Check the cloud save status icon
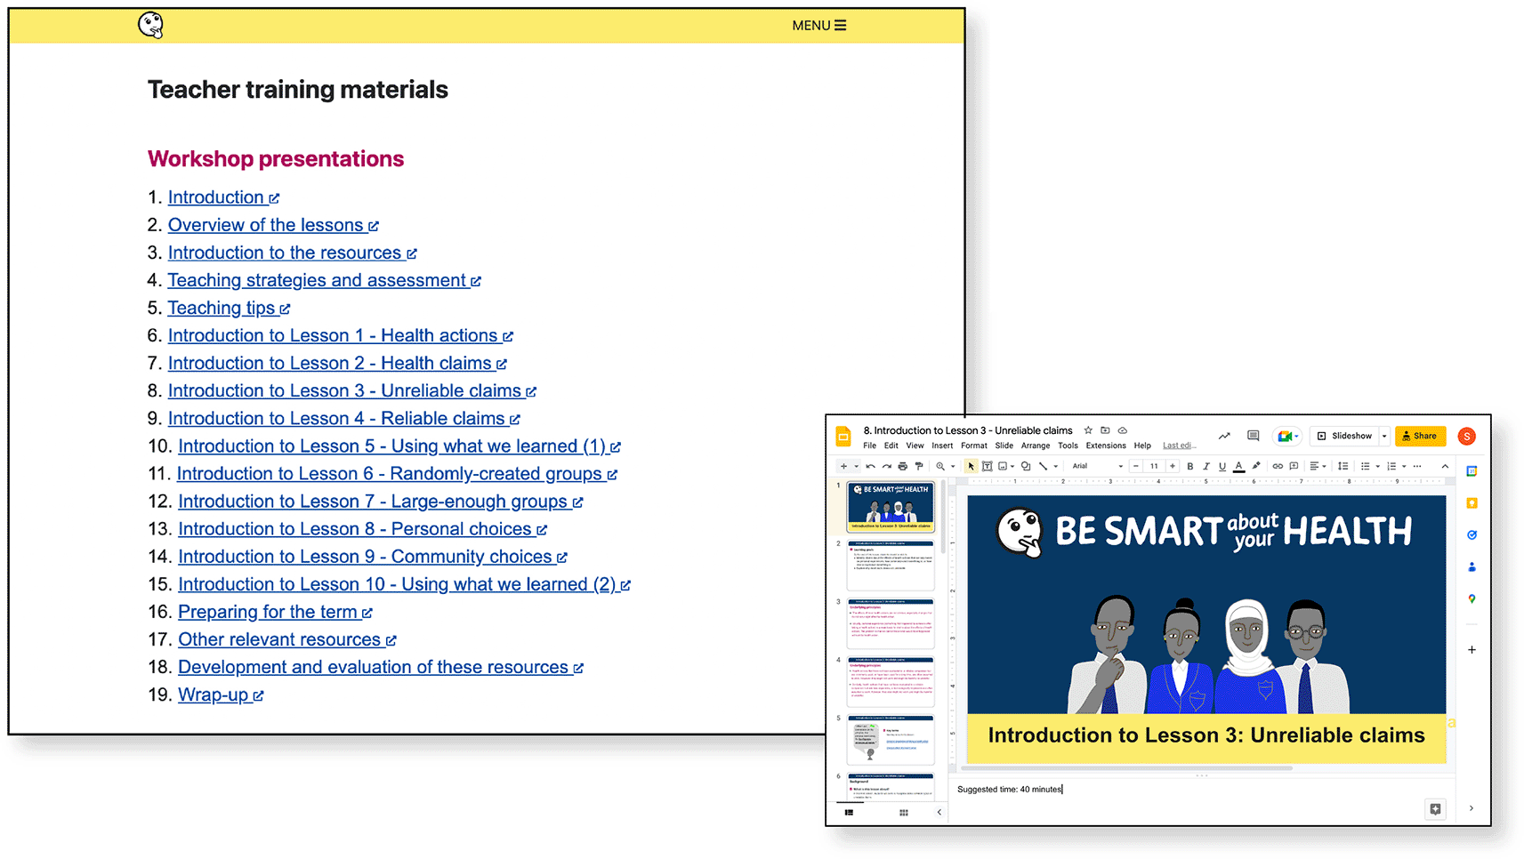The width and height of the screenshot is (1524, 859). coord(1123,430)
